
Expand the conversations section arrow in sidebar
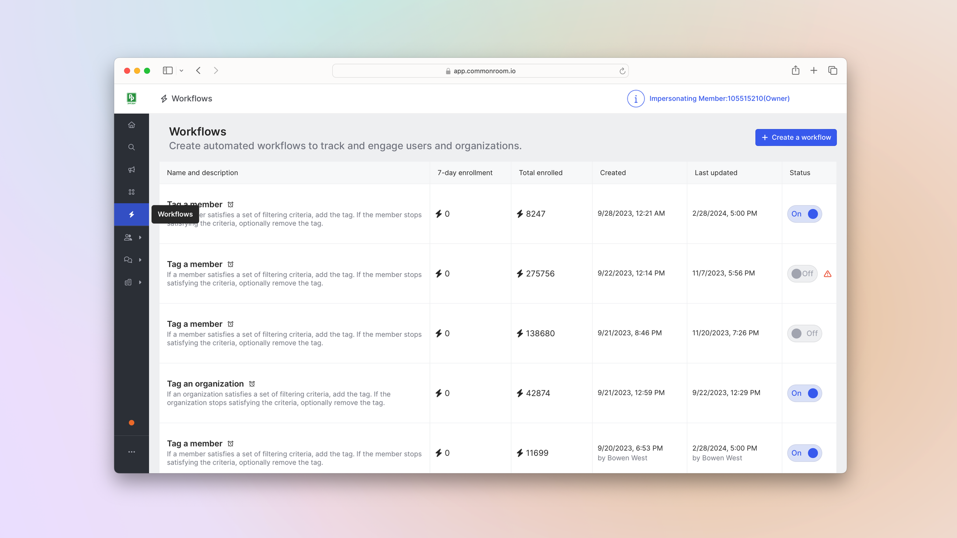tap(140, 260)
